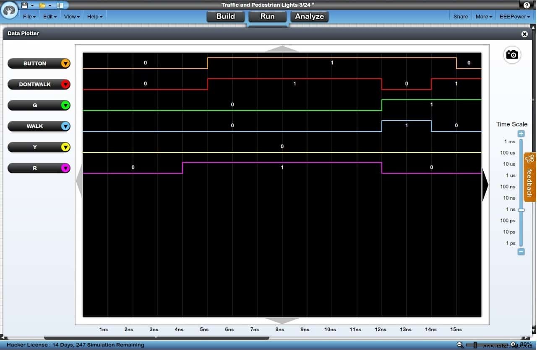This screenshot has height=350, width=537.
Task: Switch to the Analyze tab
Action: (x=309, y=16)
